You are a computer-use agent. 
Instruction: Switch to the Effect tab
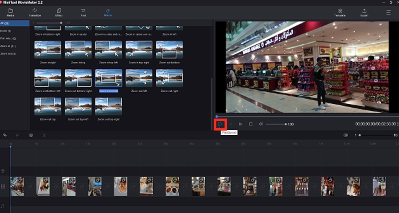(59, 12)
